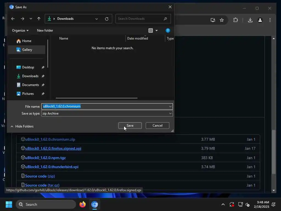Open Pictures folder in sidebar
Viewport: 281px width, 211px height.
pos(28,94)
